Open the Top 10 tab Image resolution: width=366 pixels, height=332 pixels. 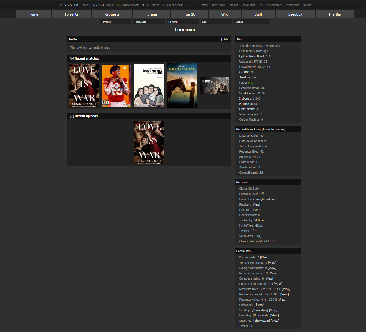coord(190,14)
